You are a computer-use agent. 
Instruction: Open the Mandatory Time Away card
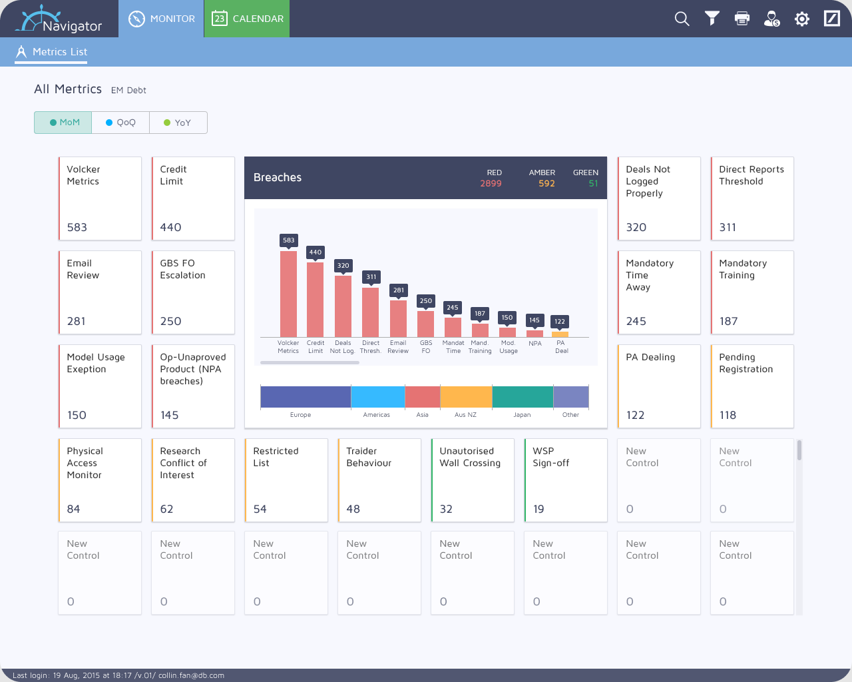659,292
